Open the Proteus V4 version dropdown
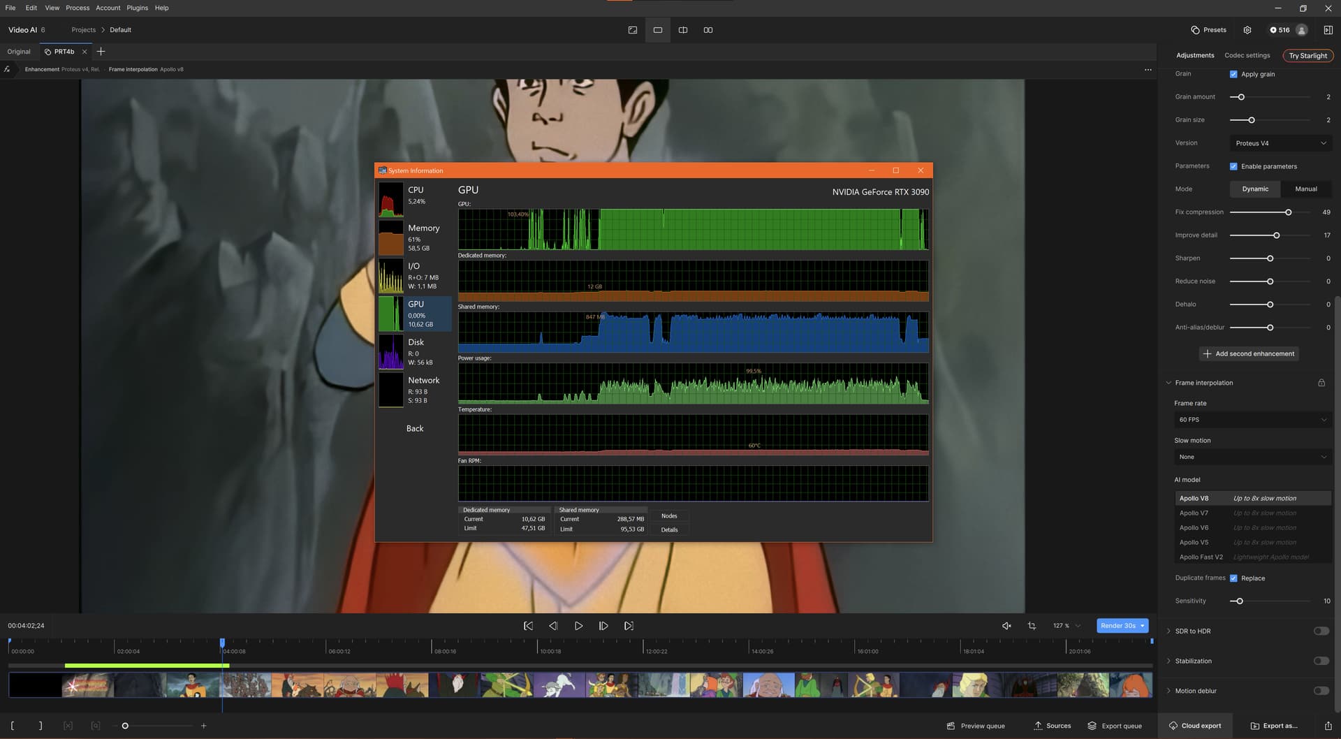The image size is (1341, 739). pos(1280,143)
